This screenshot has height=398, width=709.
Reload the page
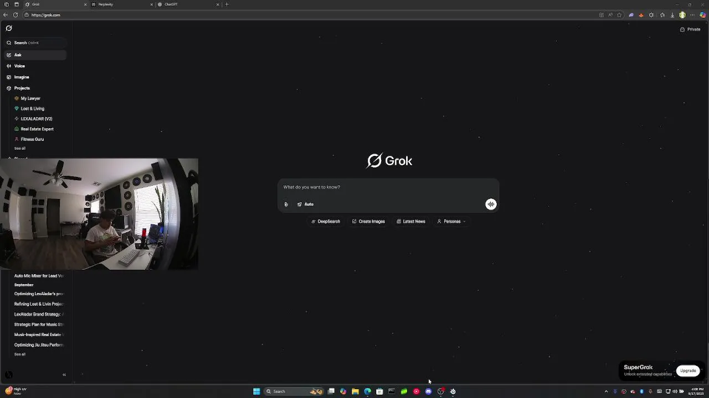(16, 15)
